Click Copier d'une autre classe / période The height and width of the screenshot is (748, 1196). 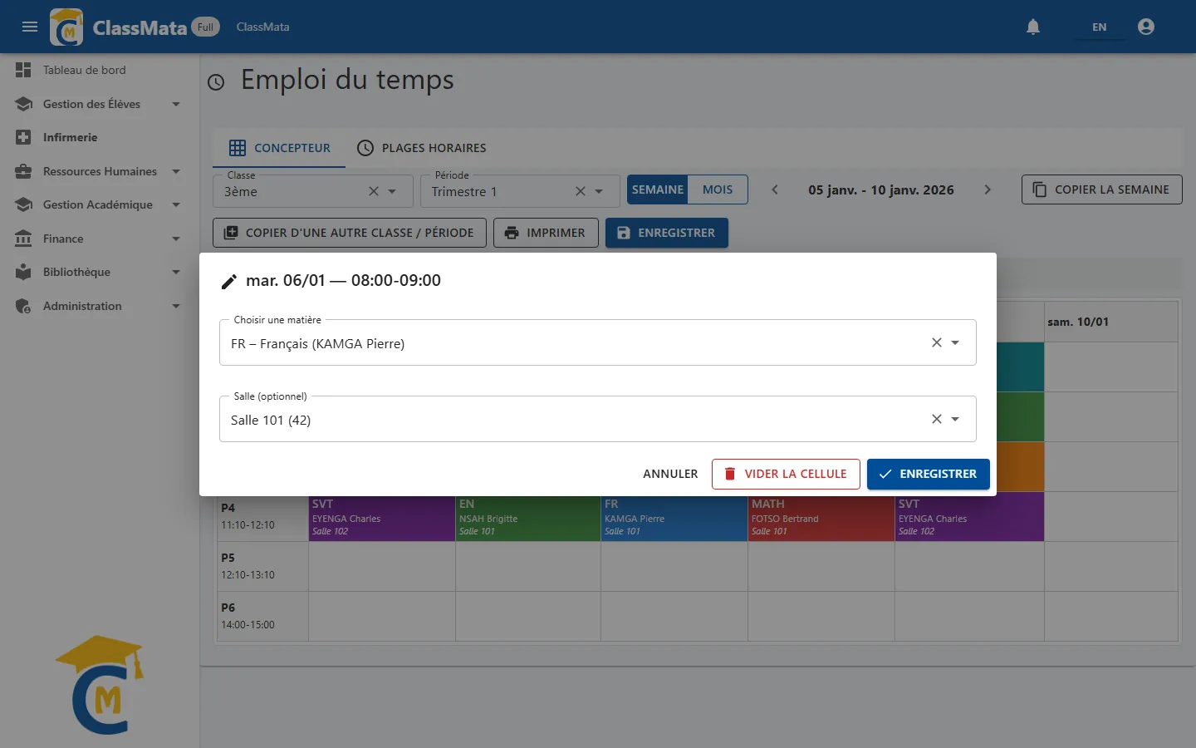click(350, 233)
